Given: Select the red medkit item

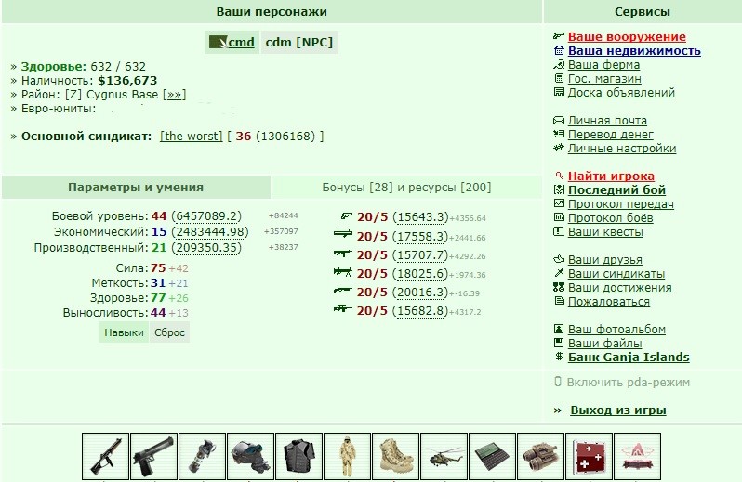Looking at the screenshot, I should tap(589, 457).
